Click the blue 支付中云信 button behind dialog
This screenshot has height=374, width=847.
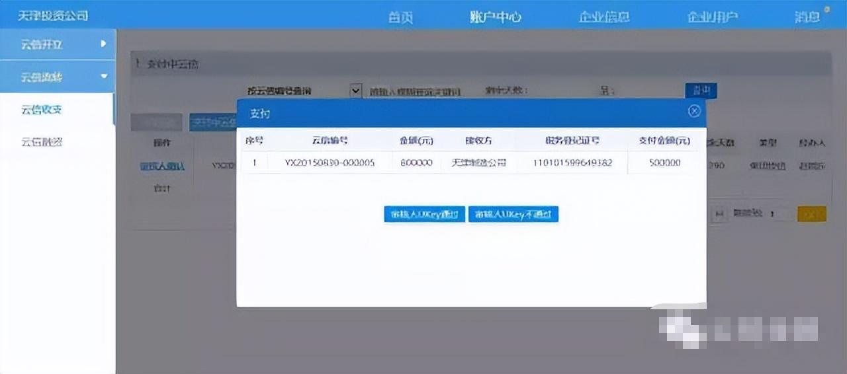click(x=213, y=122)
